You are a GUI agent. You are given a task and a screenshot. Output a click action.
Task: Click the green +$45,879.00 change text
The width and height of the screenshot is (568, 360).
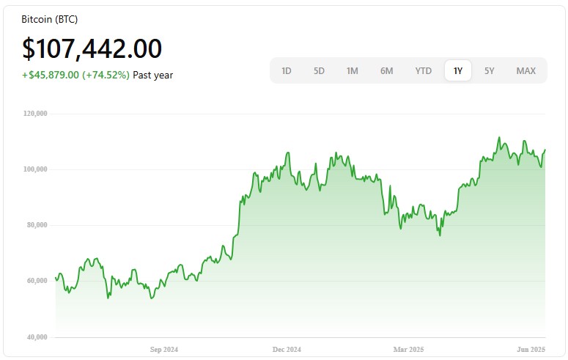(x=75, y=75)
